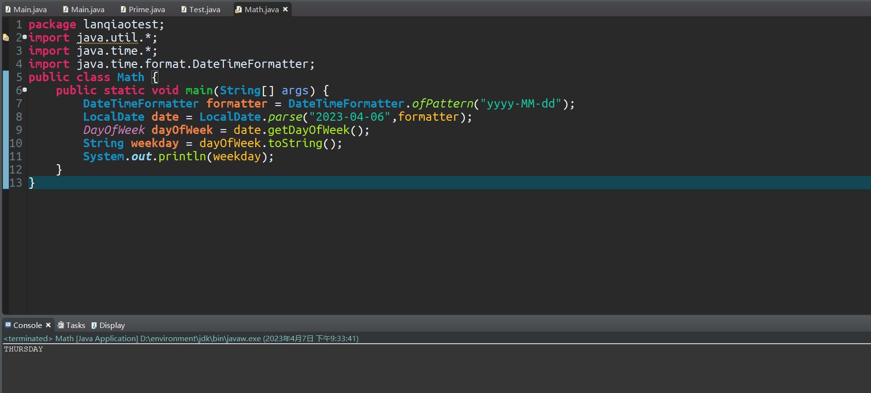Switch to the Prime.java tab
This screenshot has width=871, height=393.
pyautogui.click(x=147, y=9)
